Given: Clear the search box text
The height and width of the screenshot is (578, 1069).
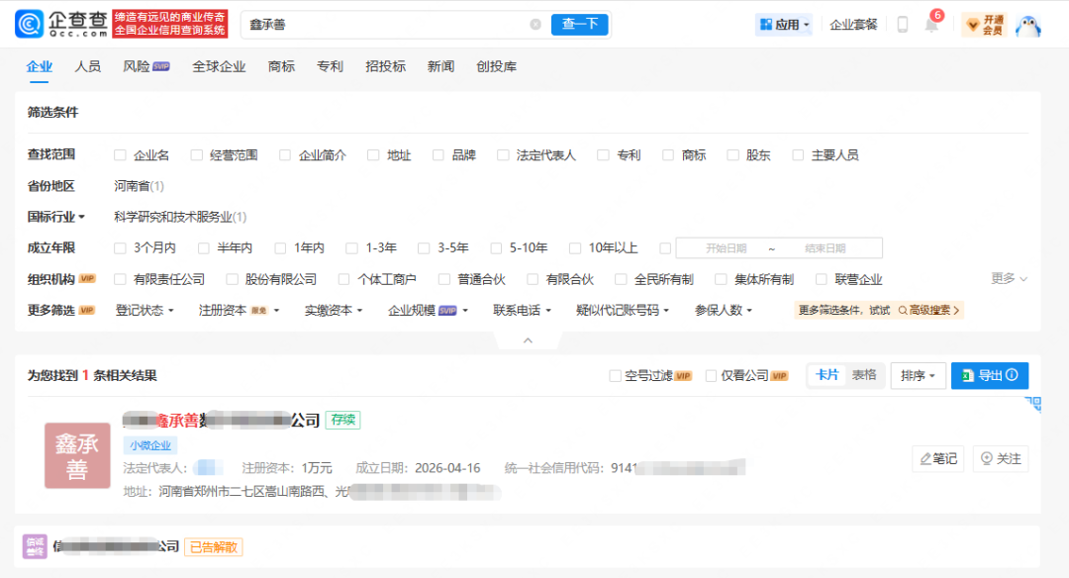Looking at the screenshot, I should [535, 25].
